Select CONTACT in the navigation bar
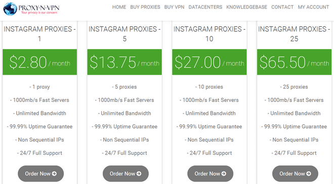 (x=282, y=7)
